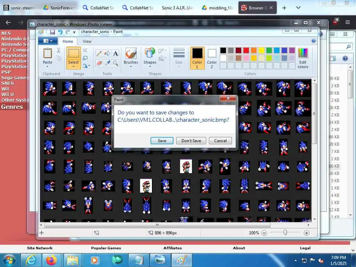Open Customize Quick Access Toolbar dropdown
Image resolution: width=356 pixels, height=267 pixels.
(x=74, y=32)
